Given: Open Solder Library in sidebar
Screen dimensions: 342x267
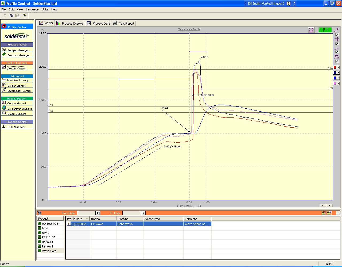Looking at the screenshot, I should coord(17,85).
